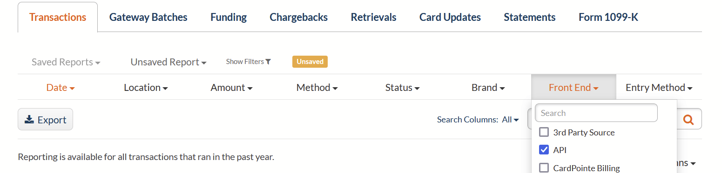Expand the Amount filter menu
722x173 pixels.
(x=231, y=87)
